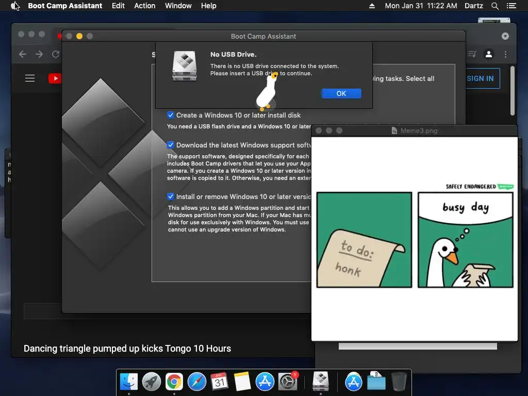
Task: Open Notification Center list icon
Action: click(x=511, y=6)
